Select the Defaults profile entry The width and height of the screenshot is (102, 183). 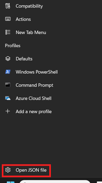point(24,59)
